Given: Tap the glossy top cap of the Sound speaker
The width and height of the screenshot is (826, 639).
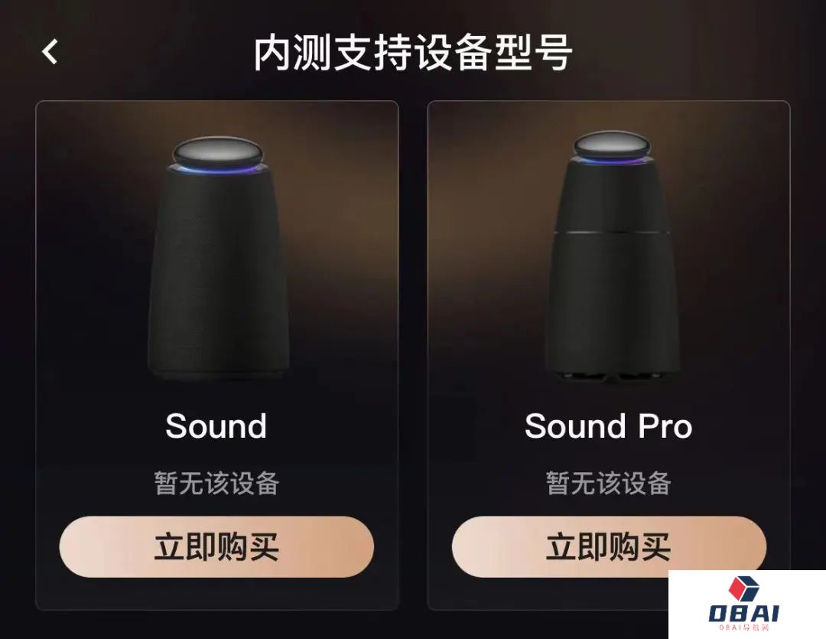Looking at the screenshot, I should point(217,152).
